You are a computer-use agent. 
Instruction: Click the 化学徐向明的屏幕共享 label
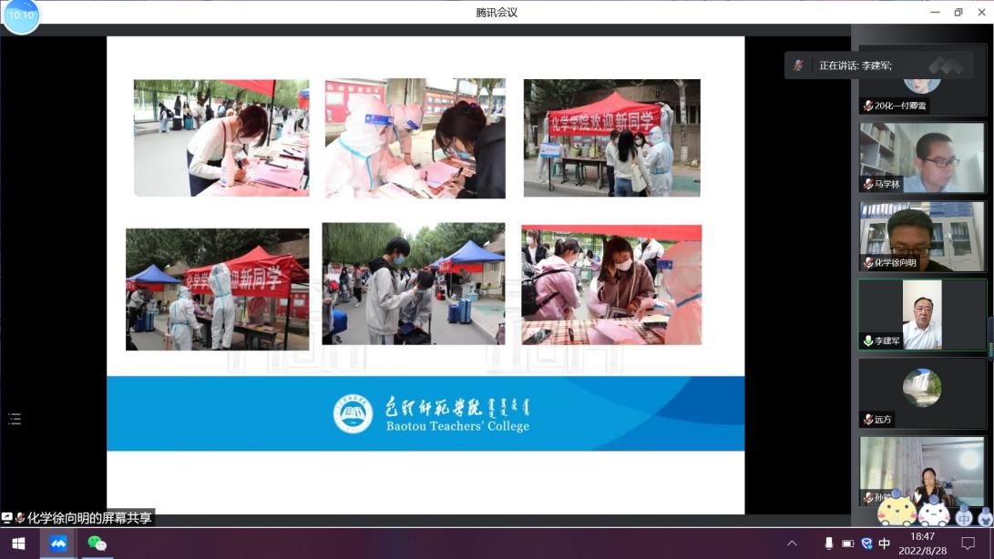(88, 518)
